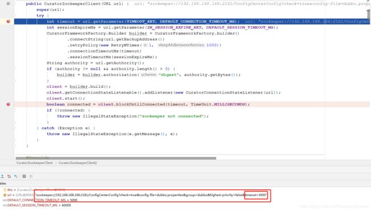
Task: Collapse 'if (authority != null' fold marker
Action: (x=14, y=69)
